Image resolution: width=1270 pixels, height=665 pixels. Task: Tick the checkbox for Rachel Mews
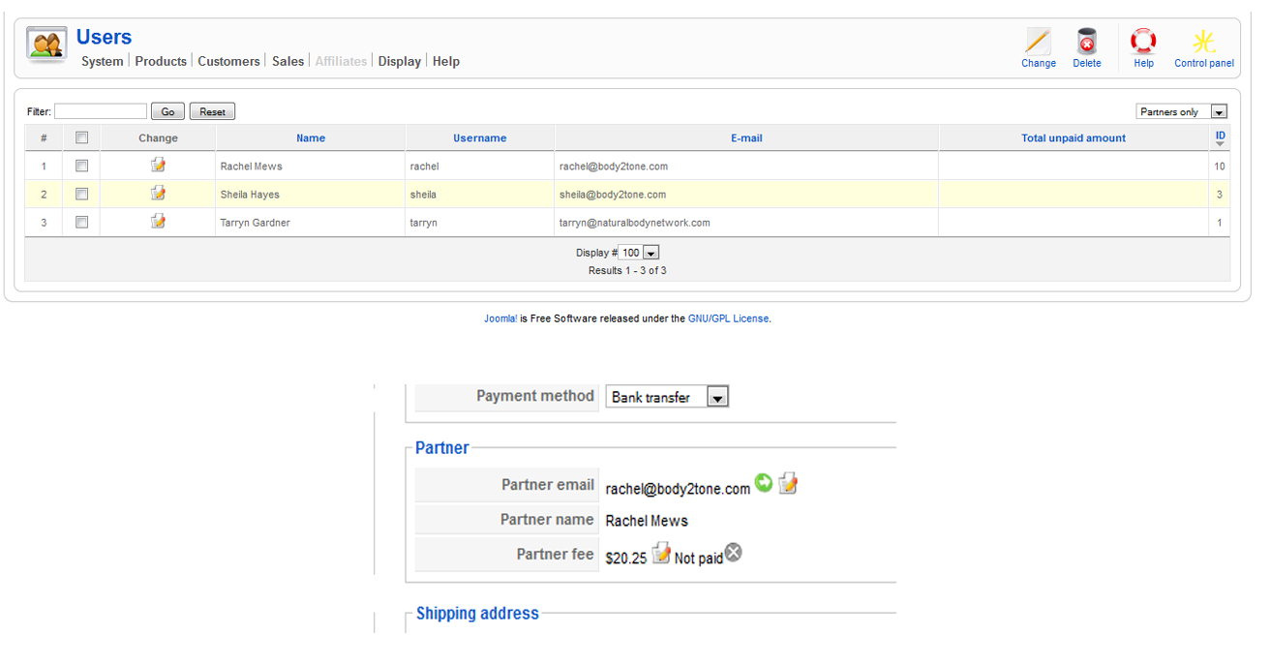tap(82, 166)
